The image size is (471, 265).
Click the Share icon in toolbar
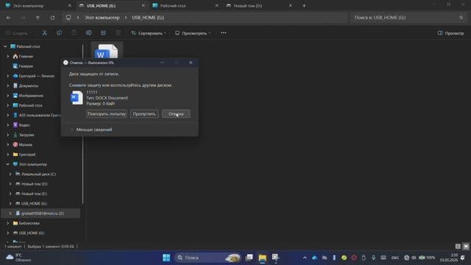coord(103,32)
